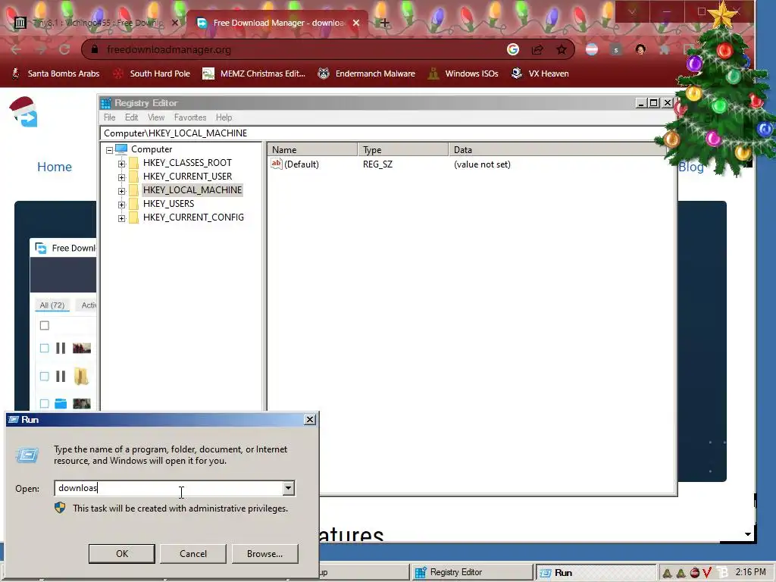Open the Blog link on website
The image size is (776, 582).
click(691, 167)
